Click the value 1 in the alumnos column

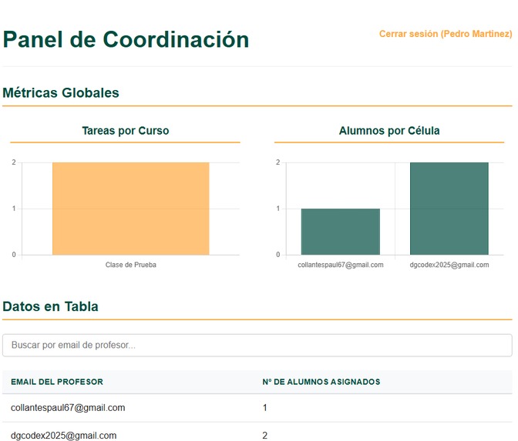pos(264,408)
